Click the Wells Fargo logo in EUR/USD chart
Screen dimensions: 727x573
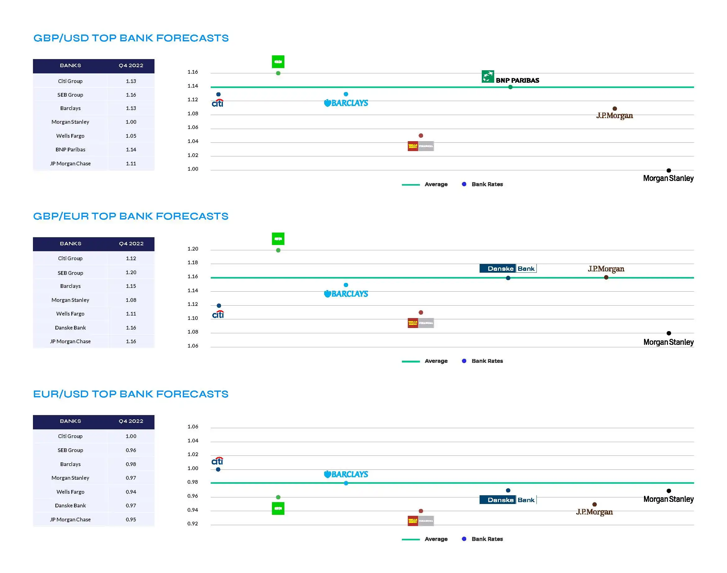(x=421, y=521)
